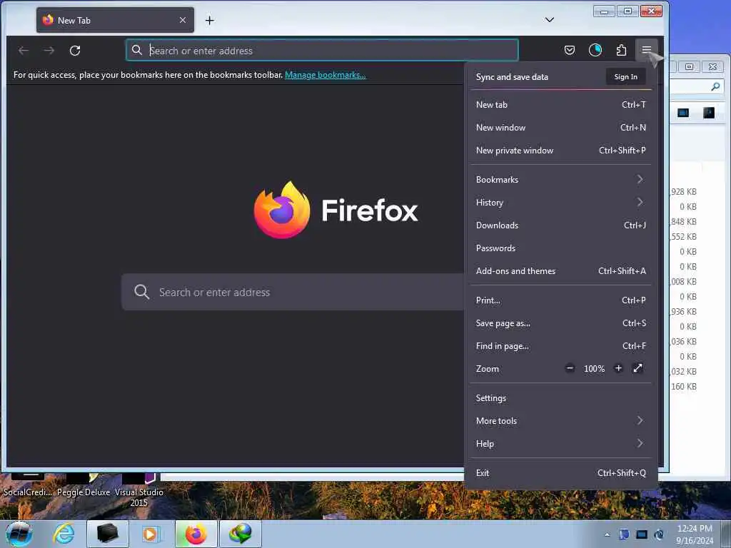Click the Firefox account profile icon
Viewport: 731px width, 548px height.
pos(595,50)
